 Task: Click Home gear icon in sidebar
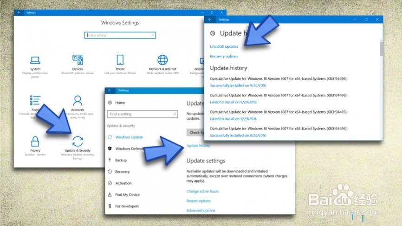tap(110, 103)
